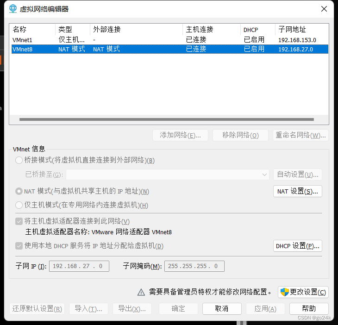
Task: Open DHCP 设置(P)... dialog
Action: [297, 246]
